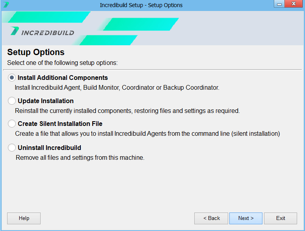Screen dimensions: 305x231
Task: Proceed by pressing the "Next >" button
Action: [245, 218]
